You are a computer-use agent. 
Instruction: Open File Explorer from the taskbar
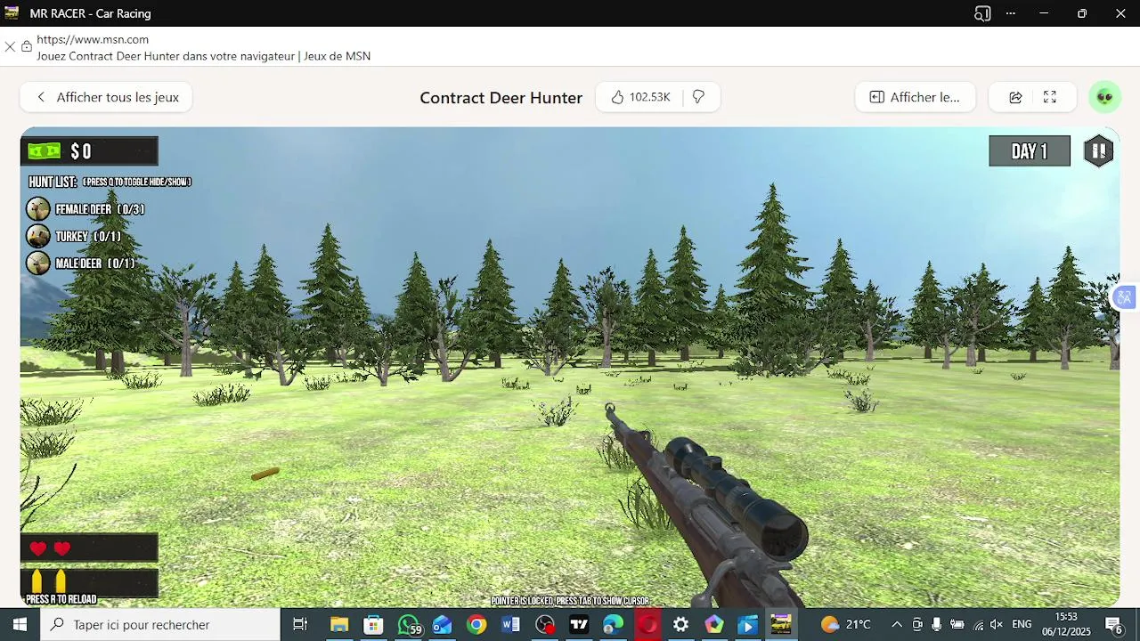[x=339, y=625]
